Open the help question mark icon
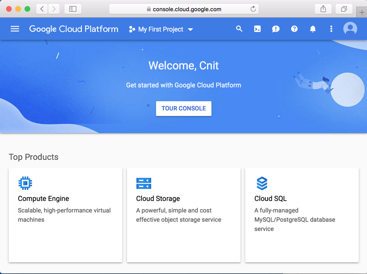This screenshot has height=274, width=367. pyautogui.click(x=294, y=29)
